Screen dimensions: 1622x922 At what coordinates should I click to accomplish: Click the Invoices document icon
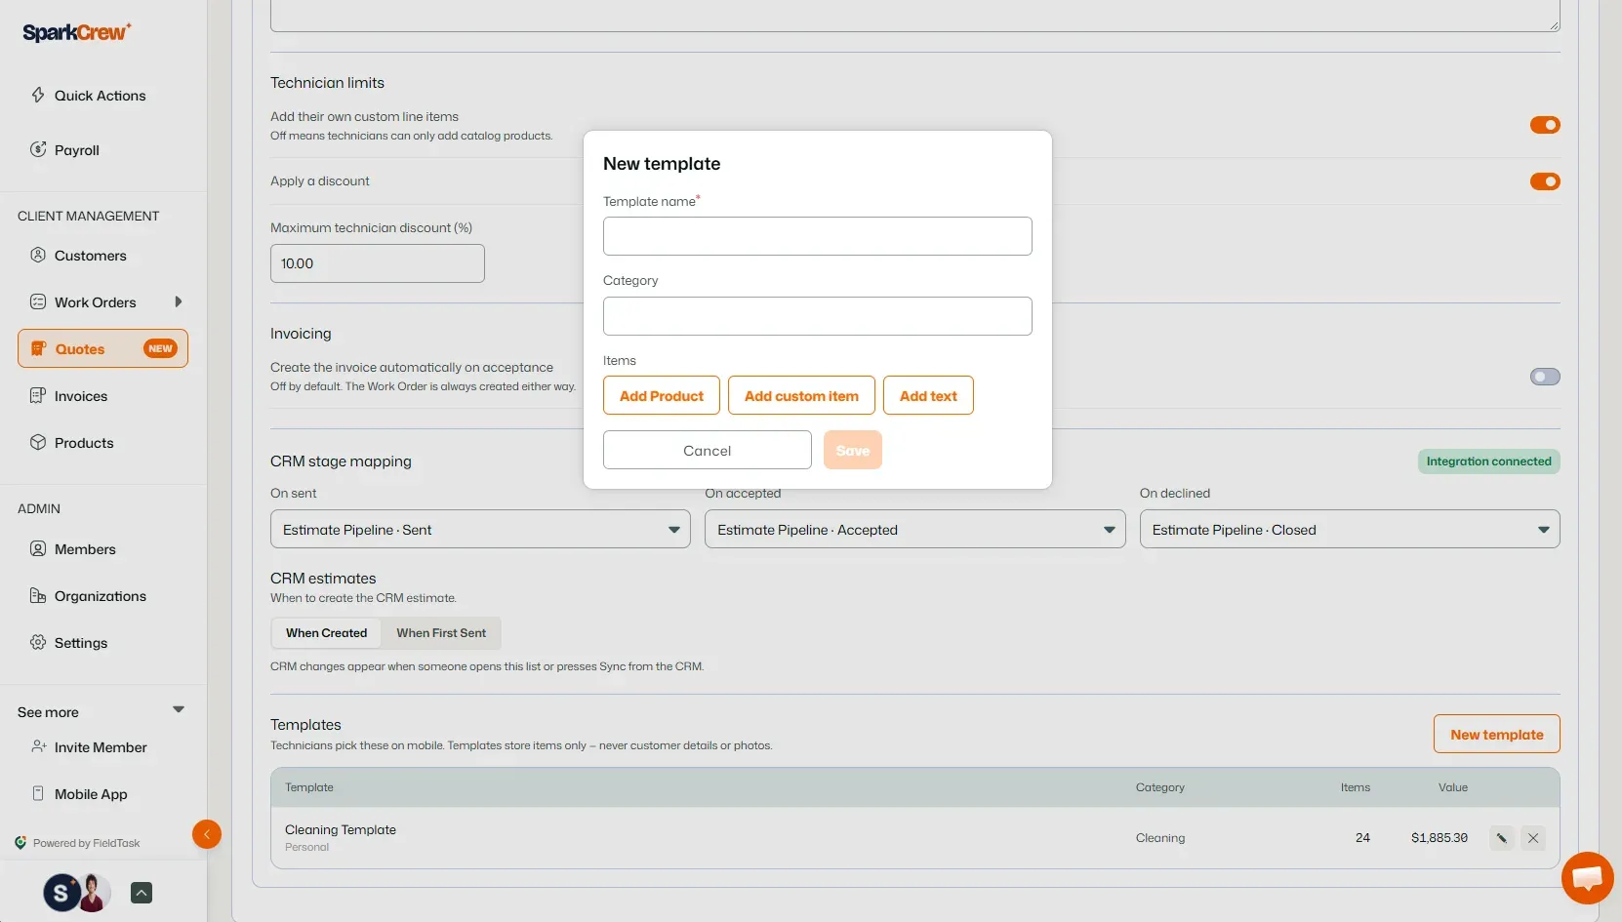(x=38, y=395)
